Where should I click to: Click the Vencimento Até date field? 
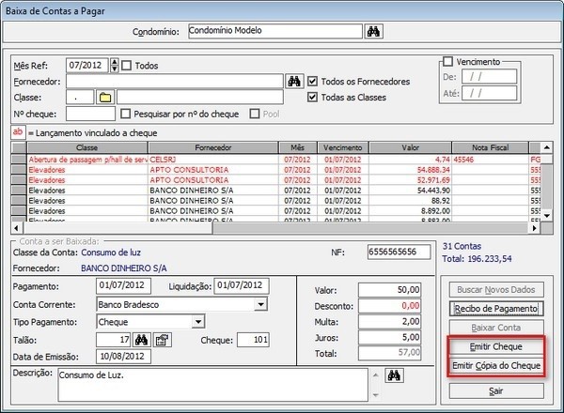489,93
